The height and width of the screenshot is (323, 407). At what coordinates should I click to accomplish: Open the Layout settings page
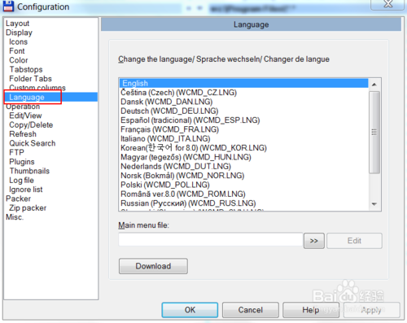click(17, 24)
